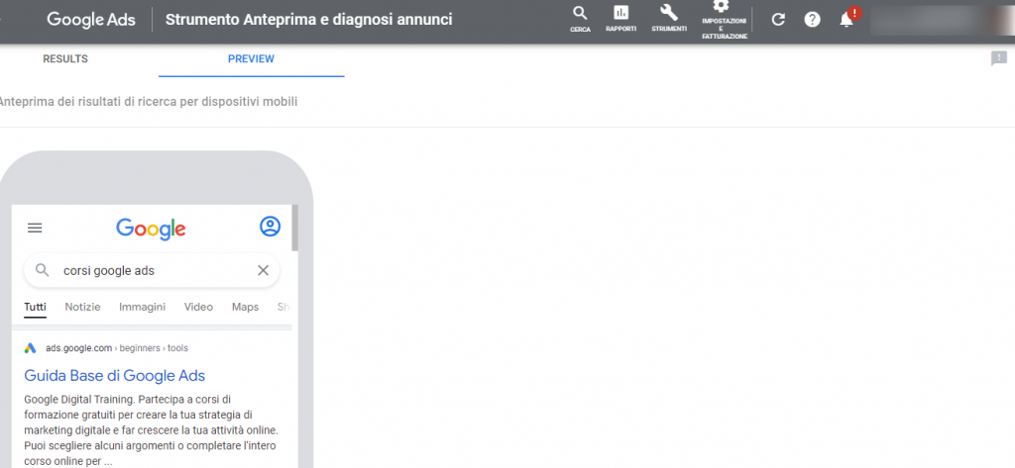Open the Cerca search tool

click(580, 20)
